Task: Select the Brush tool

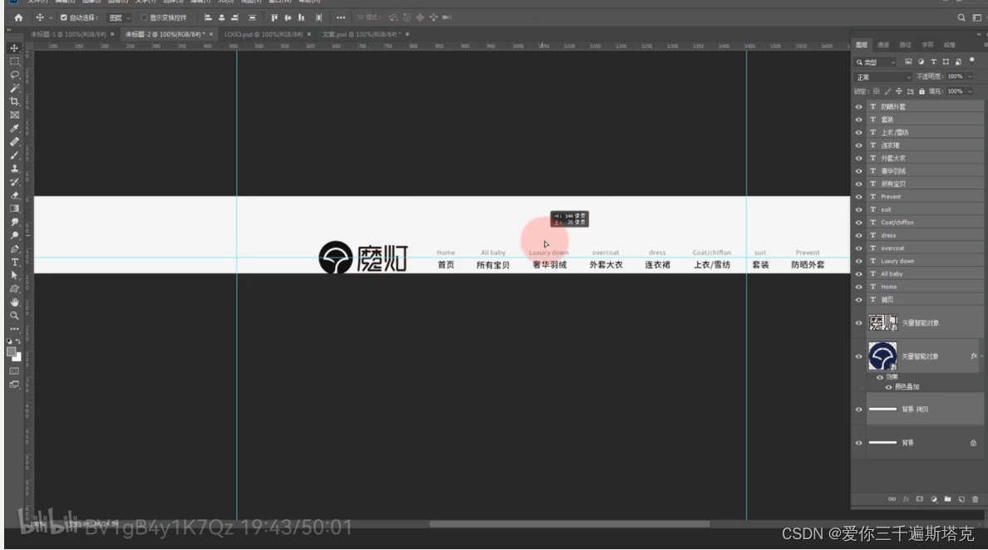Action: tap(14, 155)
